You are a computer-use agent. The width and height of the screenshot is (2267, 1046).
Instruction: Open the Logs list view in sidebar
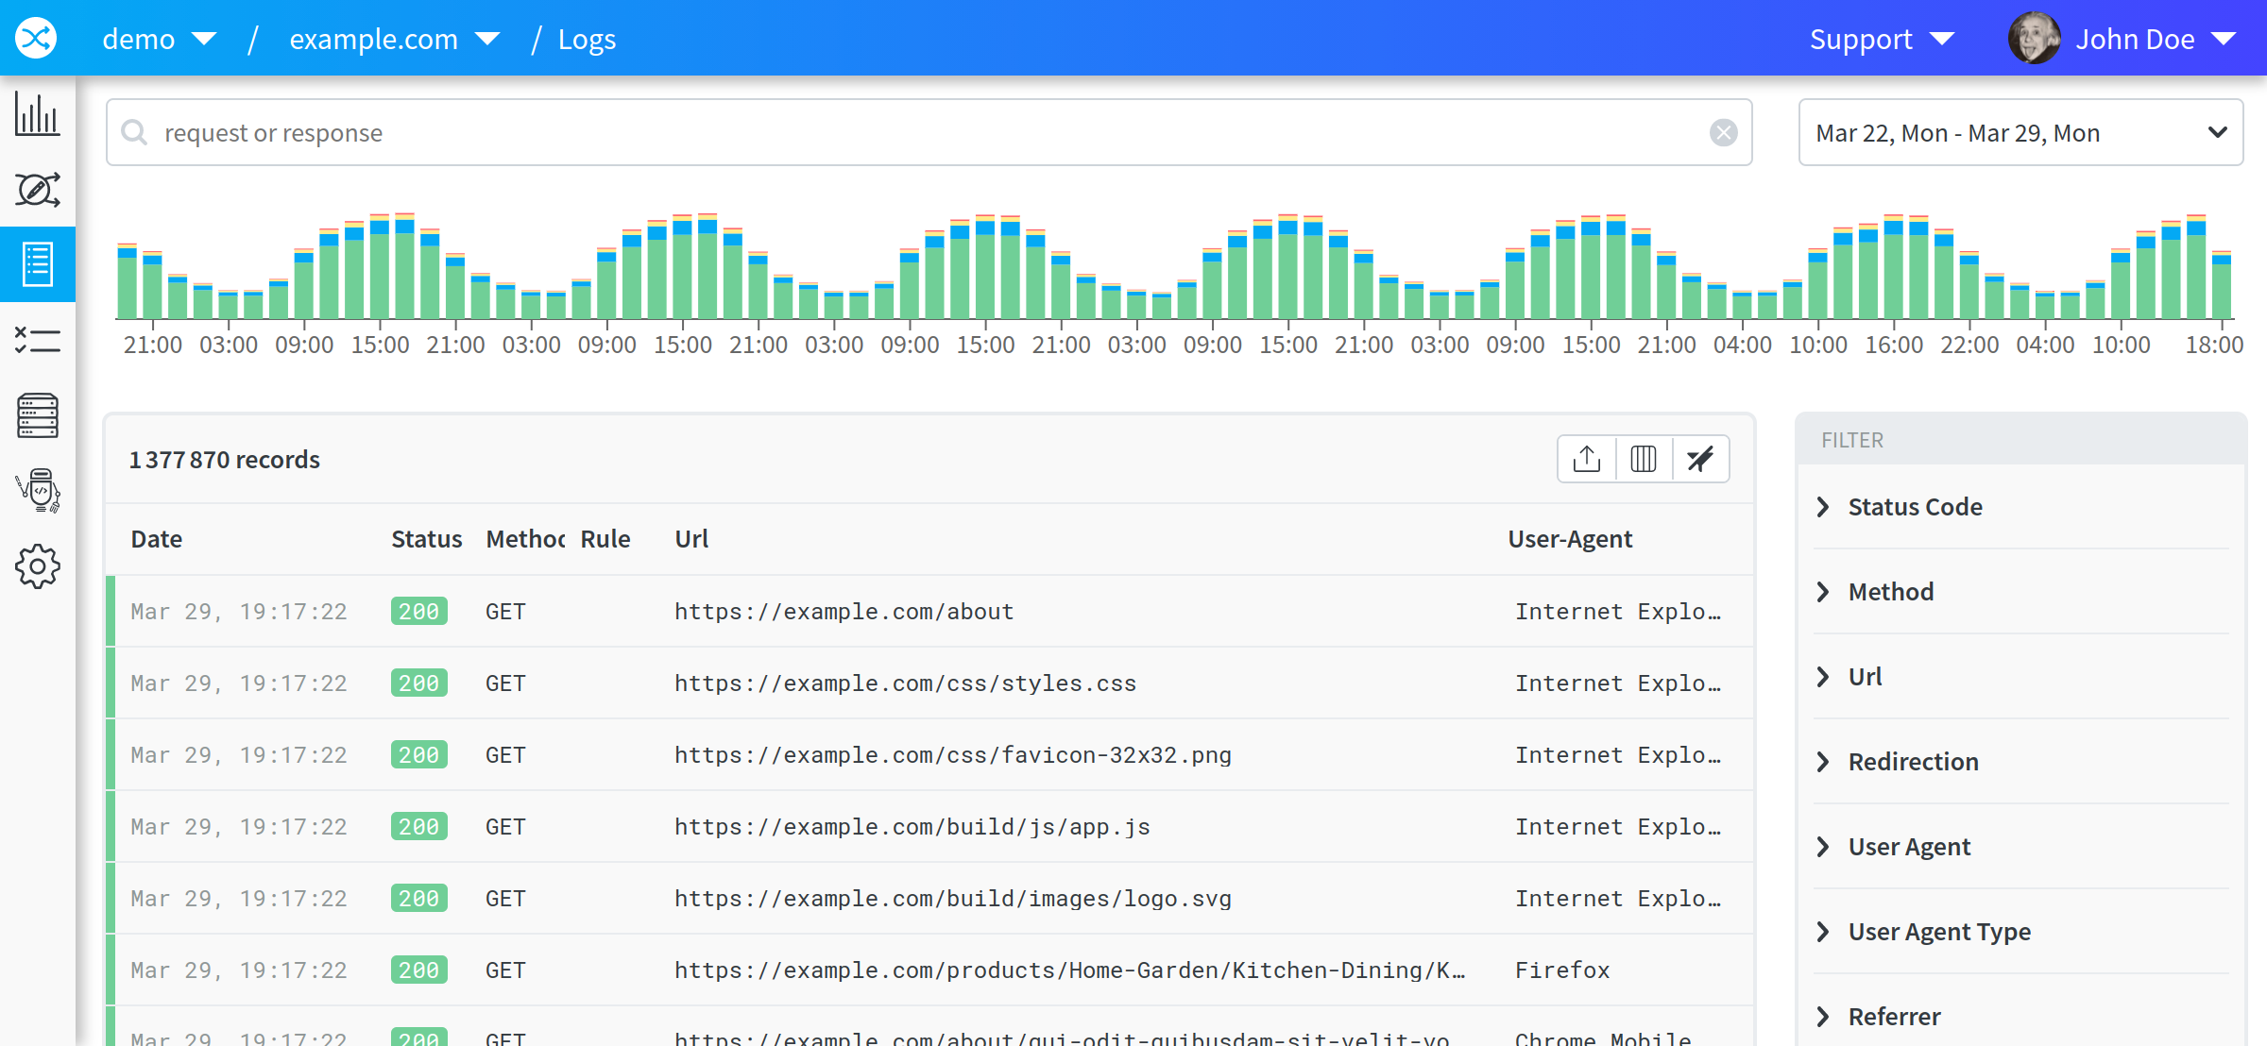38,265
